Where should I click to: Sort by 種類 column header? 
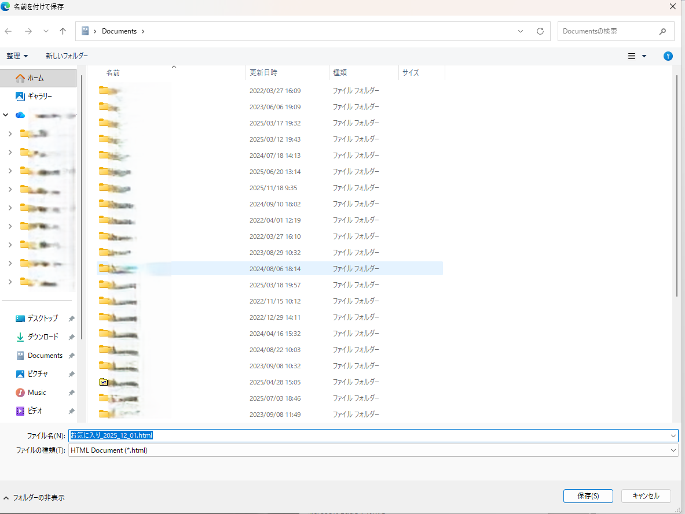339,73
